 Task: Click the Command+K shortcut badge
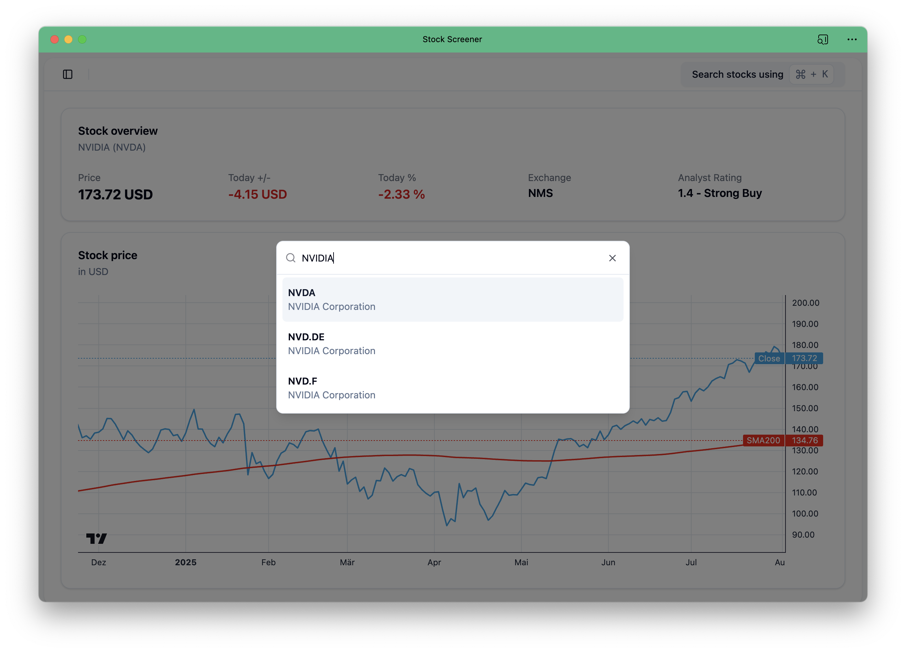click(x=811, y=74)
